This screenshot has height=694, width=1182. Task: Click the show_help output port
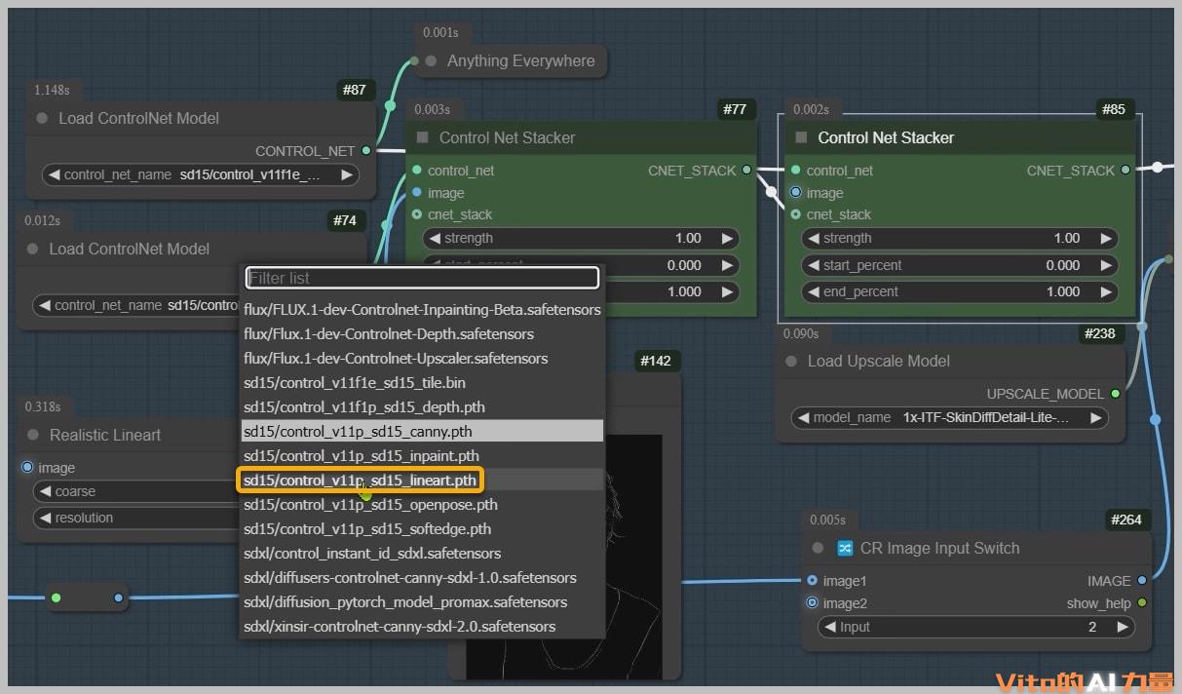1142,602
